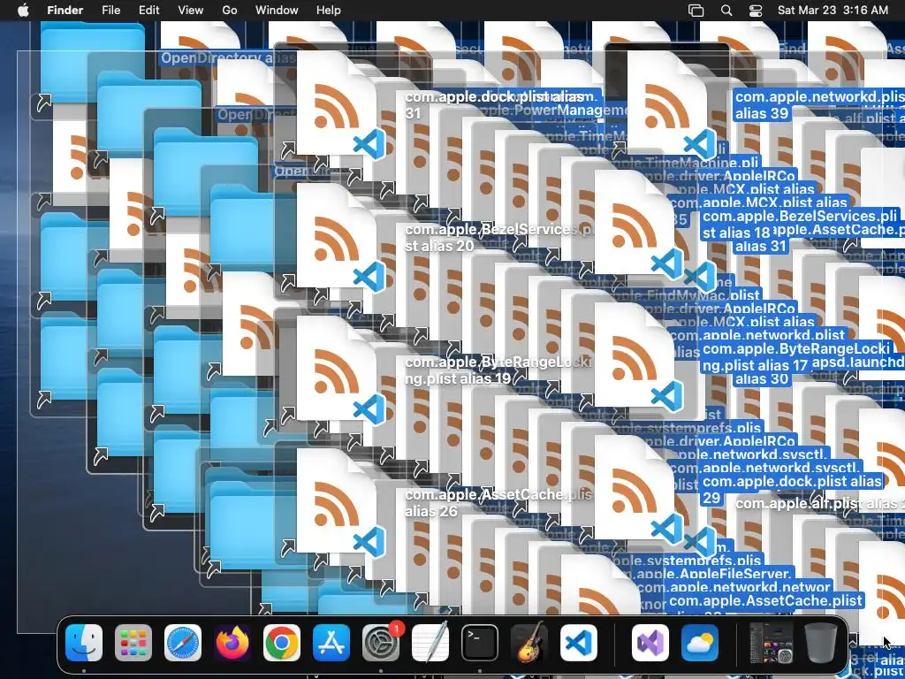
Task: Open Finder from the Dock
Action: (x=84, y=643)
